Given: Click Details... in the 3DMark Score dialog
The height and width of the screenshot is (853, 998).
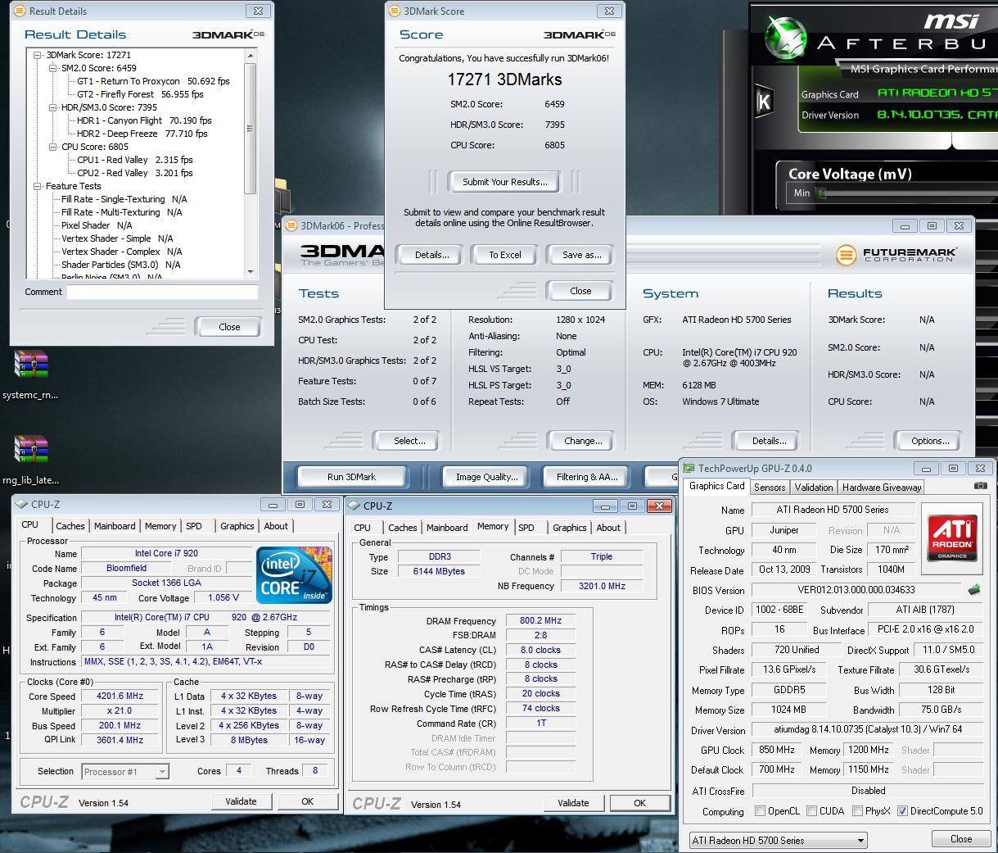Looking at the screenshot, I should pos(431,255).
